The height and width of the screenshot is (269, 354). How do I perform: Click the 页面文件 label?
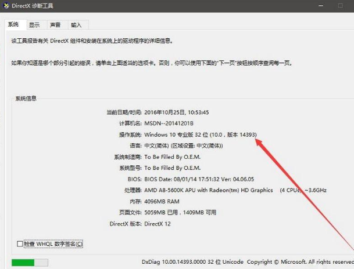click(130, 213)
